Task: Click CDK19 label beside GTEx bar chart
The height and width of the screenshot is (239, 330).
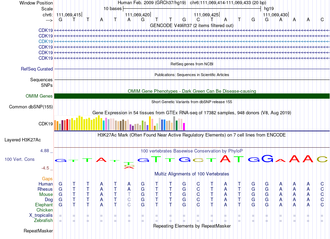Action: click(x=46, y=124)
